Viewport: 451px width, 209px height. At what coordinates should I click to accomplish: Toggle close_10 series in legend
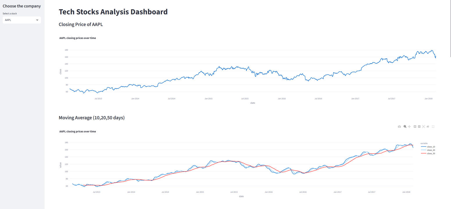431,147
